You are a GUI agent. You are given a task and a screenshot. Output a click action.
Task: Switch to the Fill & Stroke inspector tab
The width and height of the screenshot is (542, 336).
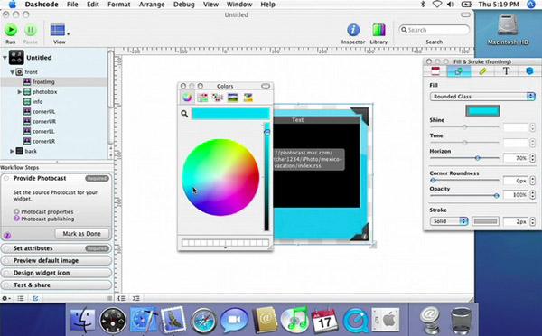tap(459, 71)
